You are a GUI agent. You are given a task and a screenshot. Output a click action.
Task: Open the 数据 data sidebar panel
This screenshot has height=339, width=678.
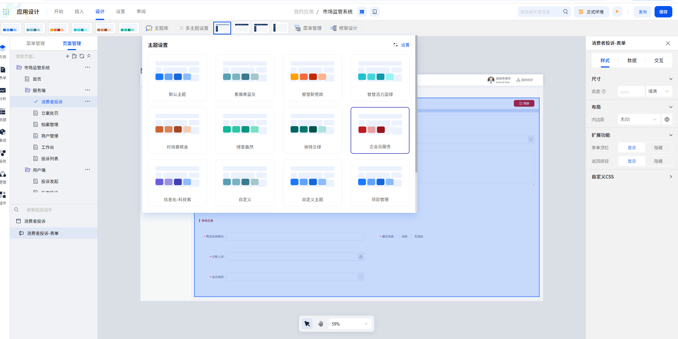[3, 114]
